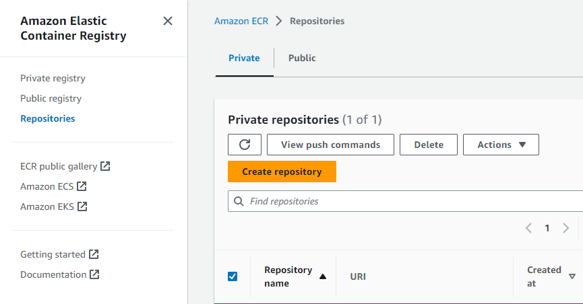Click external link icon beside Amazon EKS
Image resolution: width=583 pixels, height=304 pixels.
tap(82, 206)
